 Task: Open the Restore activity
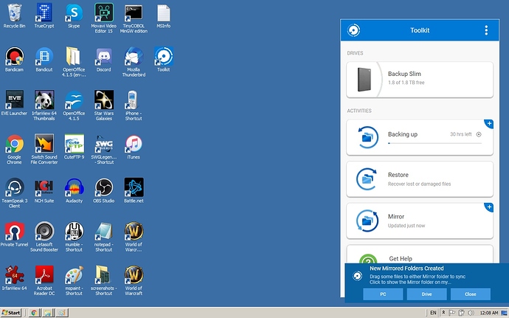click(x=420, y=179)
